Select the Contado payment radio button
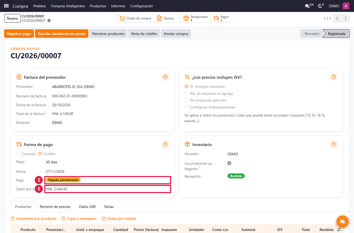The height and width of the screenshot is (233, 354). [18, 154]
